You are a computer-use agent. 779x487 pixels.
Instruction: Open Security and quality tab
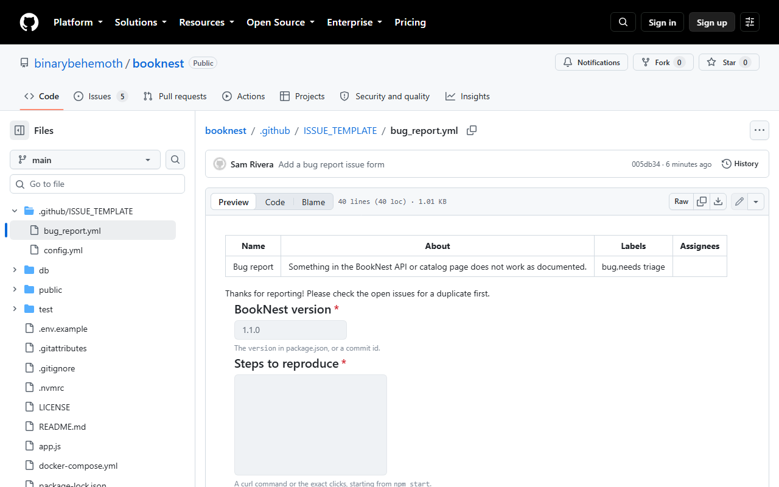click(x=385, y=96)
